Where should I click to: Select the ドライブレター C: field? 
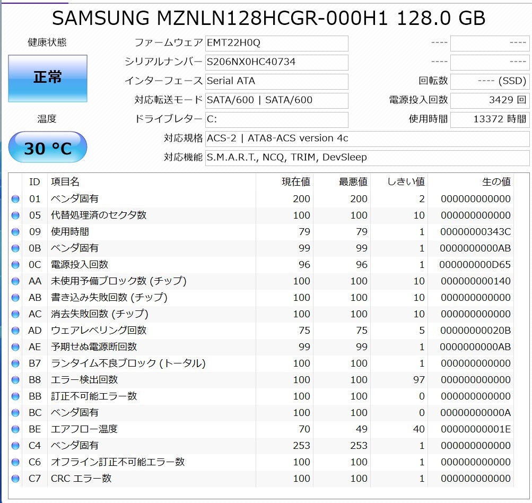pos(276,120)
